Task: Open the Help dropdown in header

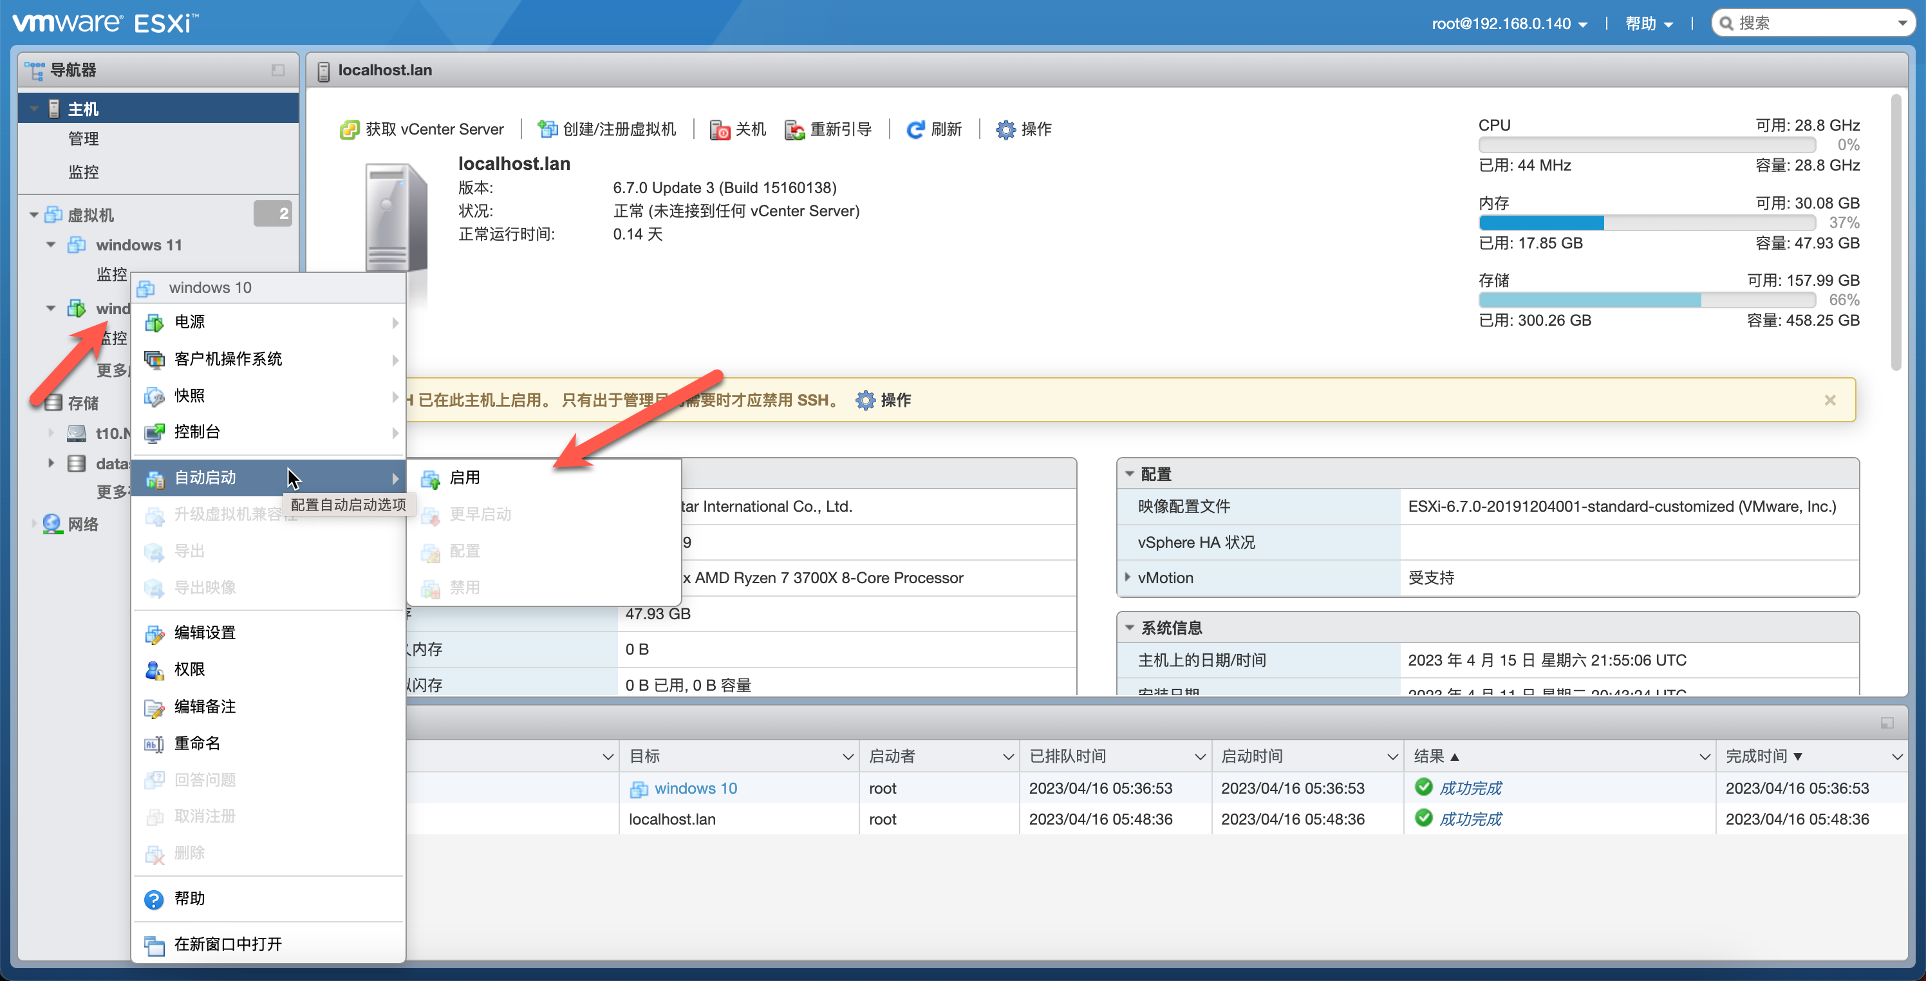Action: 1649,23
